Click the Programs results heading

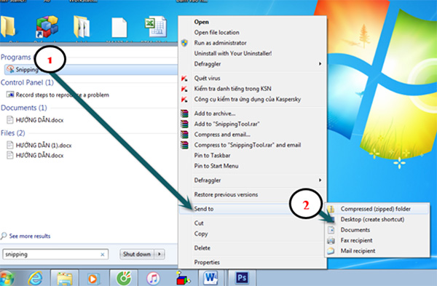tap(16, 57)
